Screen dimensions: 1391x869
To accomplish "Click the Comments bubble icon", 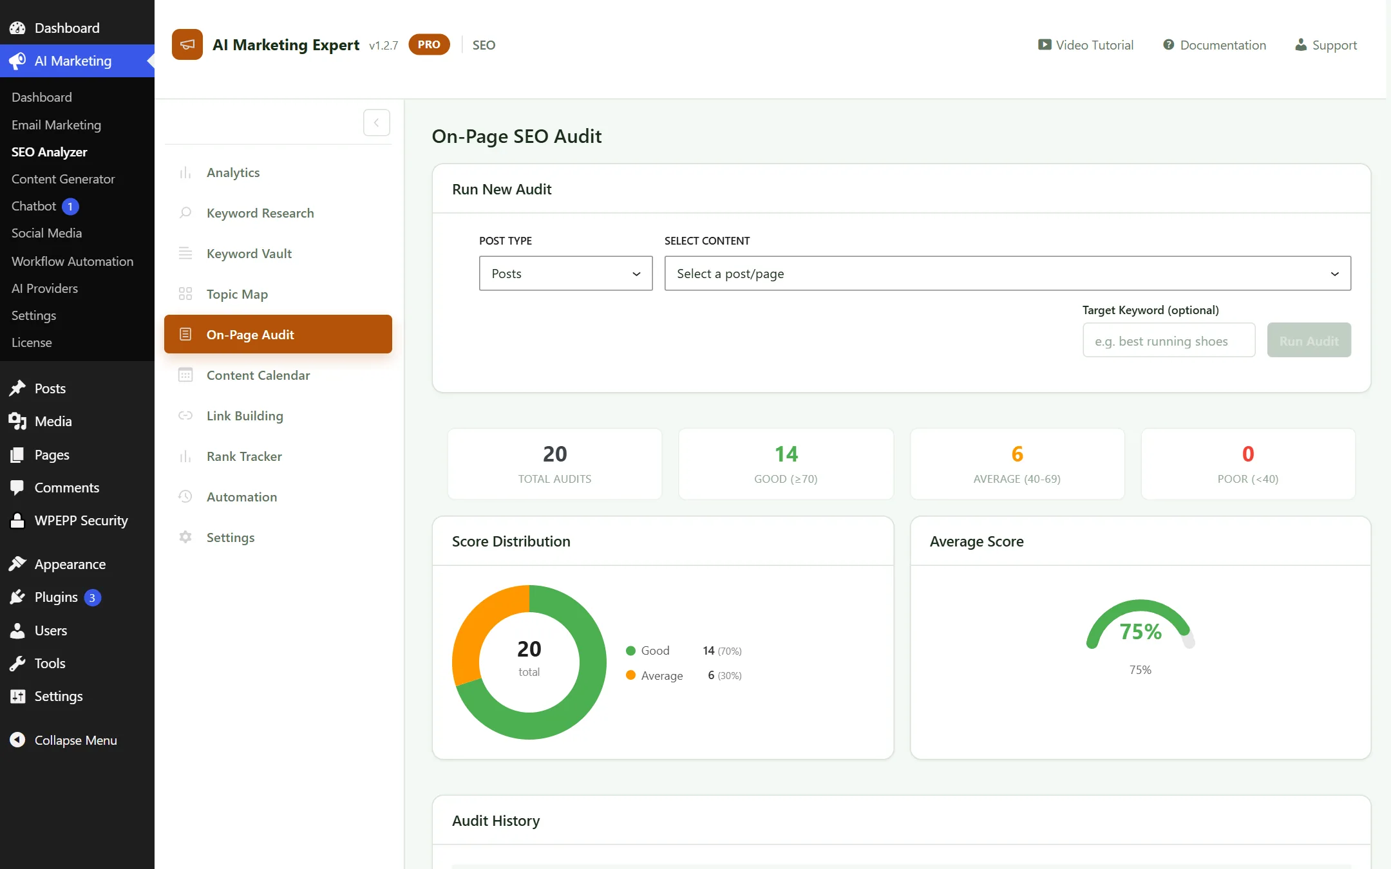I will pyautogui.click(x=17, y=487).
